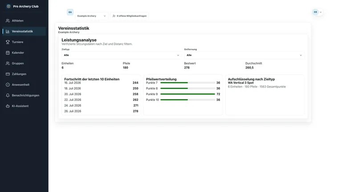Open the Anwesenheit page
The image size is (342, 192).
tap(24, 85)
